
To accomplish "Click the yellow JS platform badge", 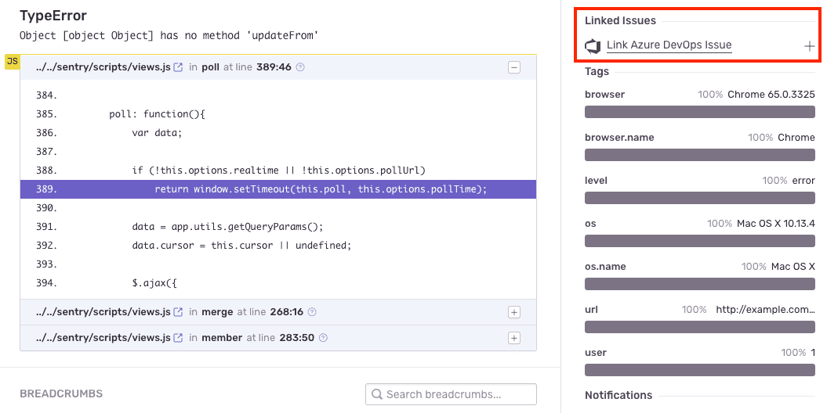I will 12,62.
